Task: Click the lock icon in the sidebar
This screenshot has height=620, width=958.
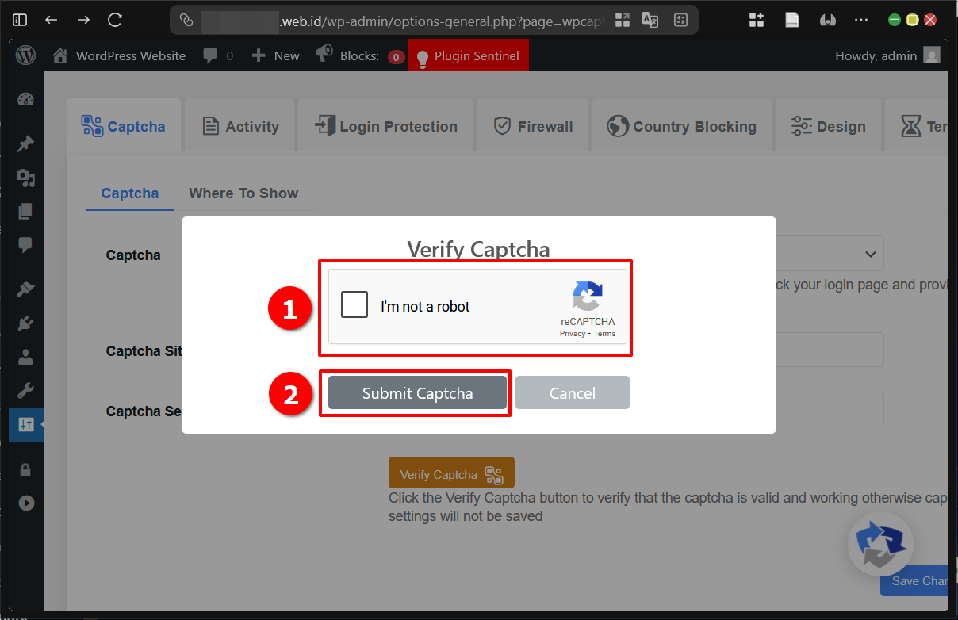Action: 25,469
